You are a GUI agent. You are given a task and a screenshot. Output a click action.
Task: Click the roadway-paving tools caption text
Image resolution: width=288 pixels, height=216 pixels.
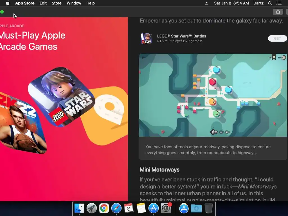pyautogui.click(x=208, y=150)
